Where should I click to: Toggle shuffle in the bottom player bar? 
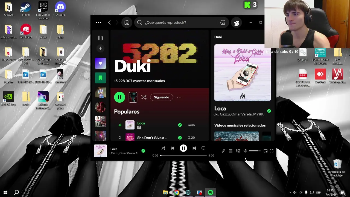(163, 148)
